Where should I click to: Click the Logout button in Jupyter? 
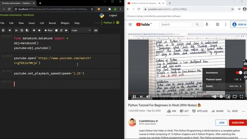[113, 15]
